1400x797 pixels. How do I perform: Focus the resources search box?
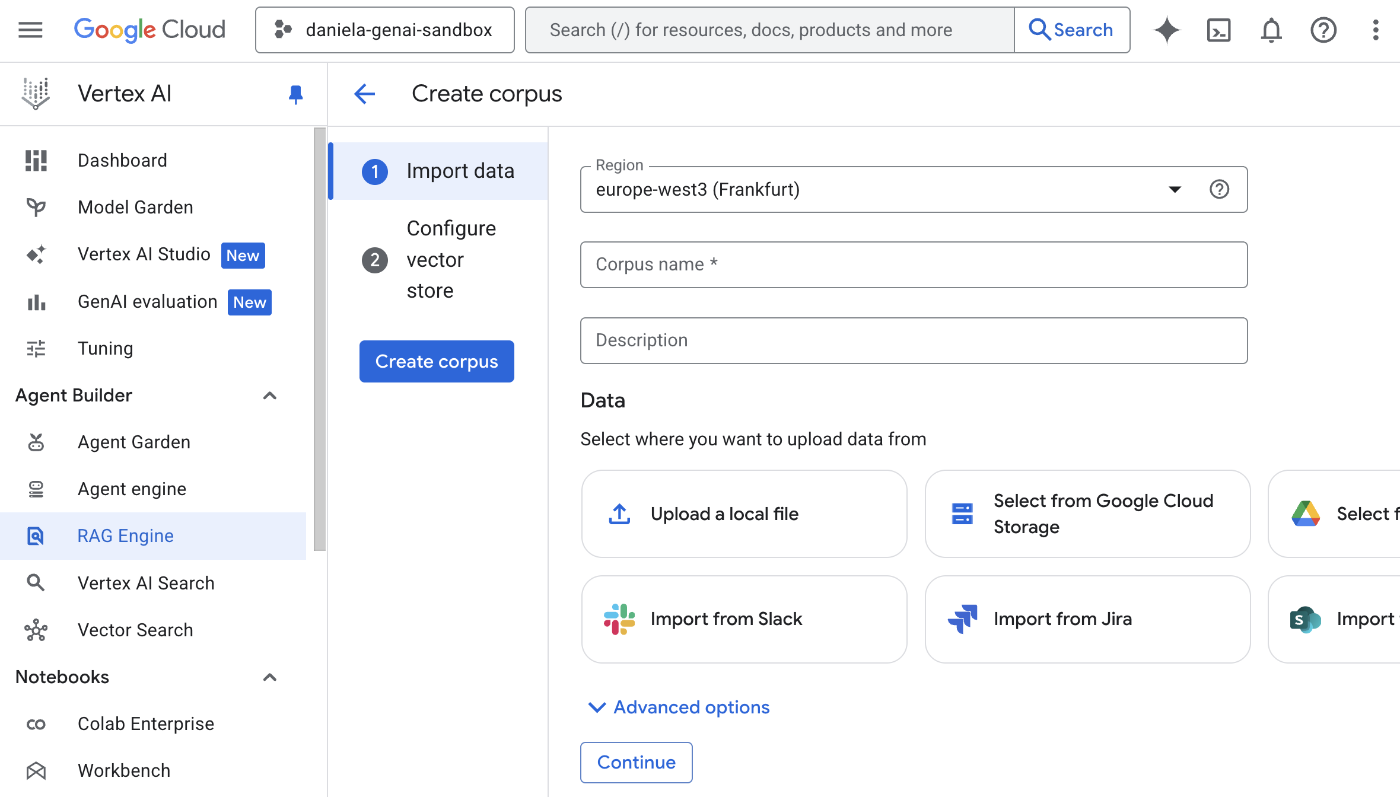click(x=770, y=30)
